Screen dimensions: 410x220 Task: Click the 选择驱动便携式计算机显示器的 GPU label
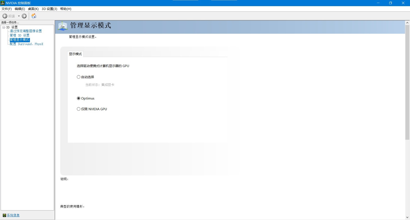click(x=103, y=66)
